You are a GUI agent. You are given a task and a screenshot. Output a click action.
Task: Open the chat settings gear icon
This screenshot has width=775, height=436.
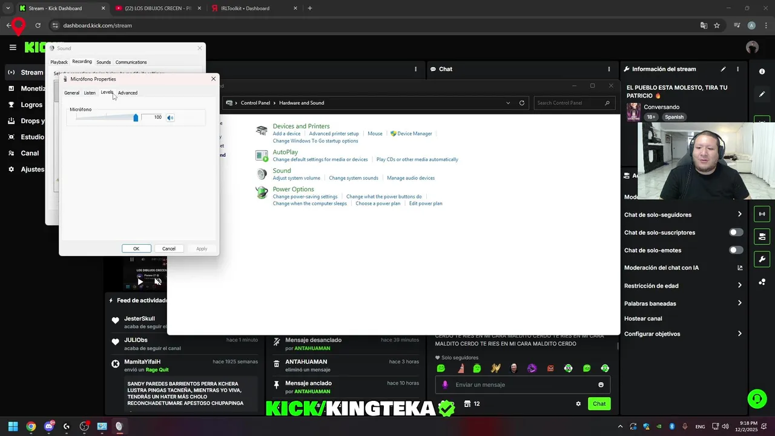578,404
